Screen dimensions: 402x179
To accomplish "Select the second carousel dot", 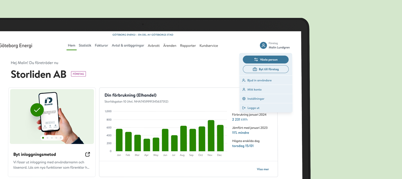I will point(48,138).
